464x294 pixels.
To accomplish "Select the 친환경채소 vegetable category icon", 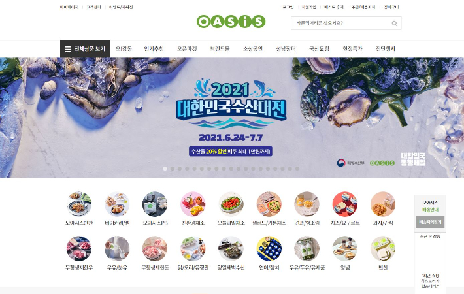I will tap(193, 204).
